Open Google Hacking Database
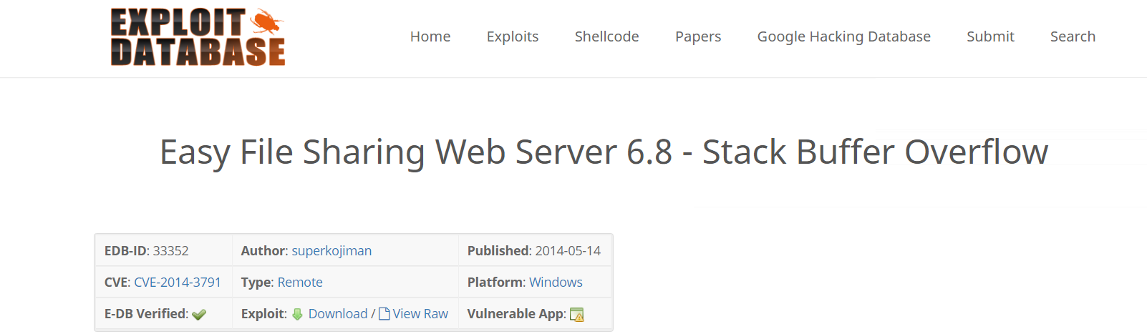The height and width of the screenshot is (334, 1147). (844, 36)
